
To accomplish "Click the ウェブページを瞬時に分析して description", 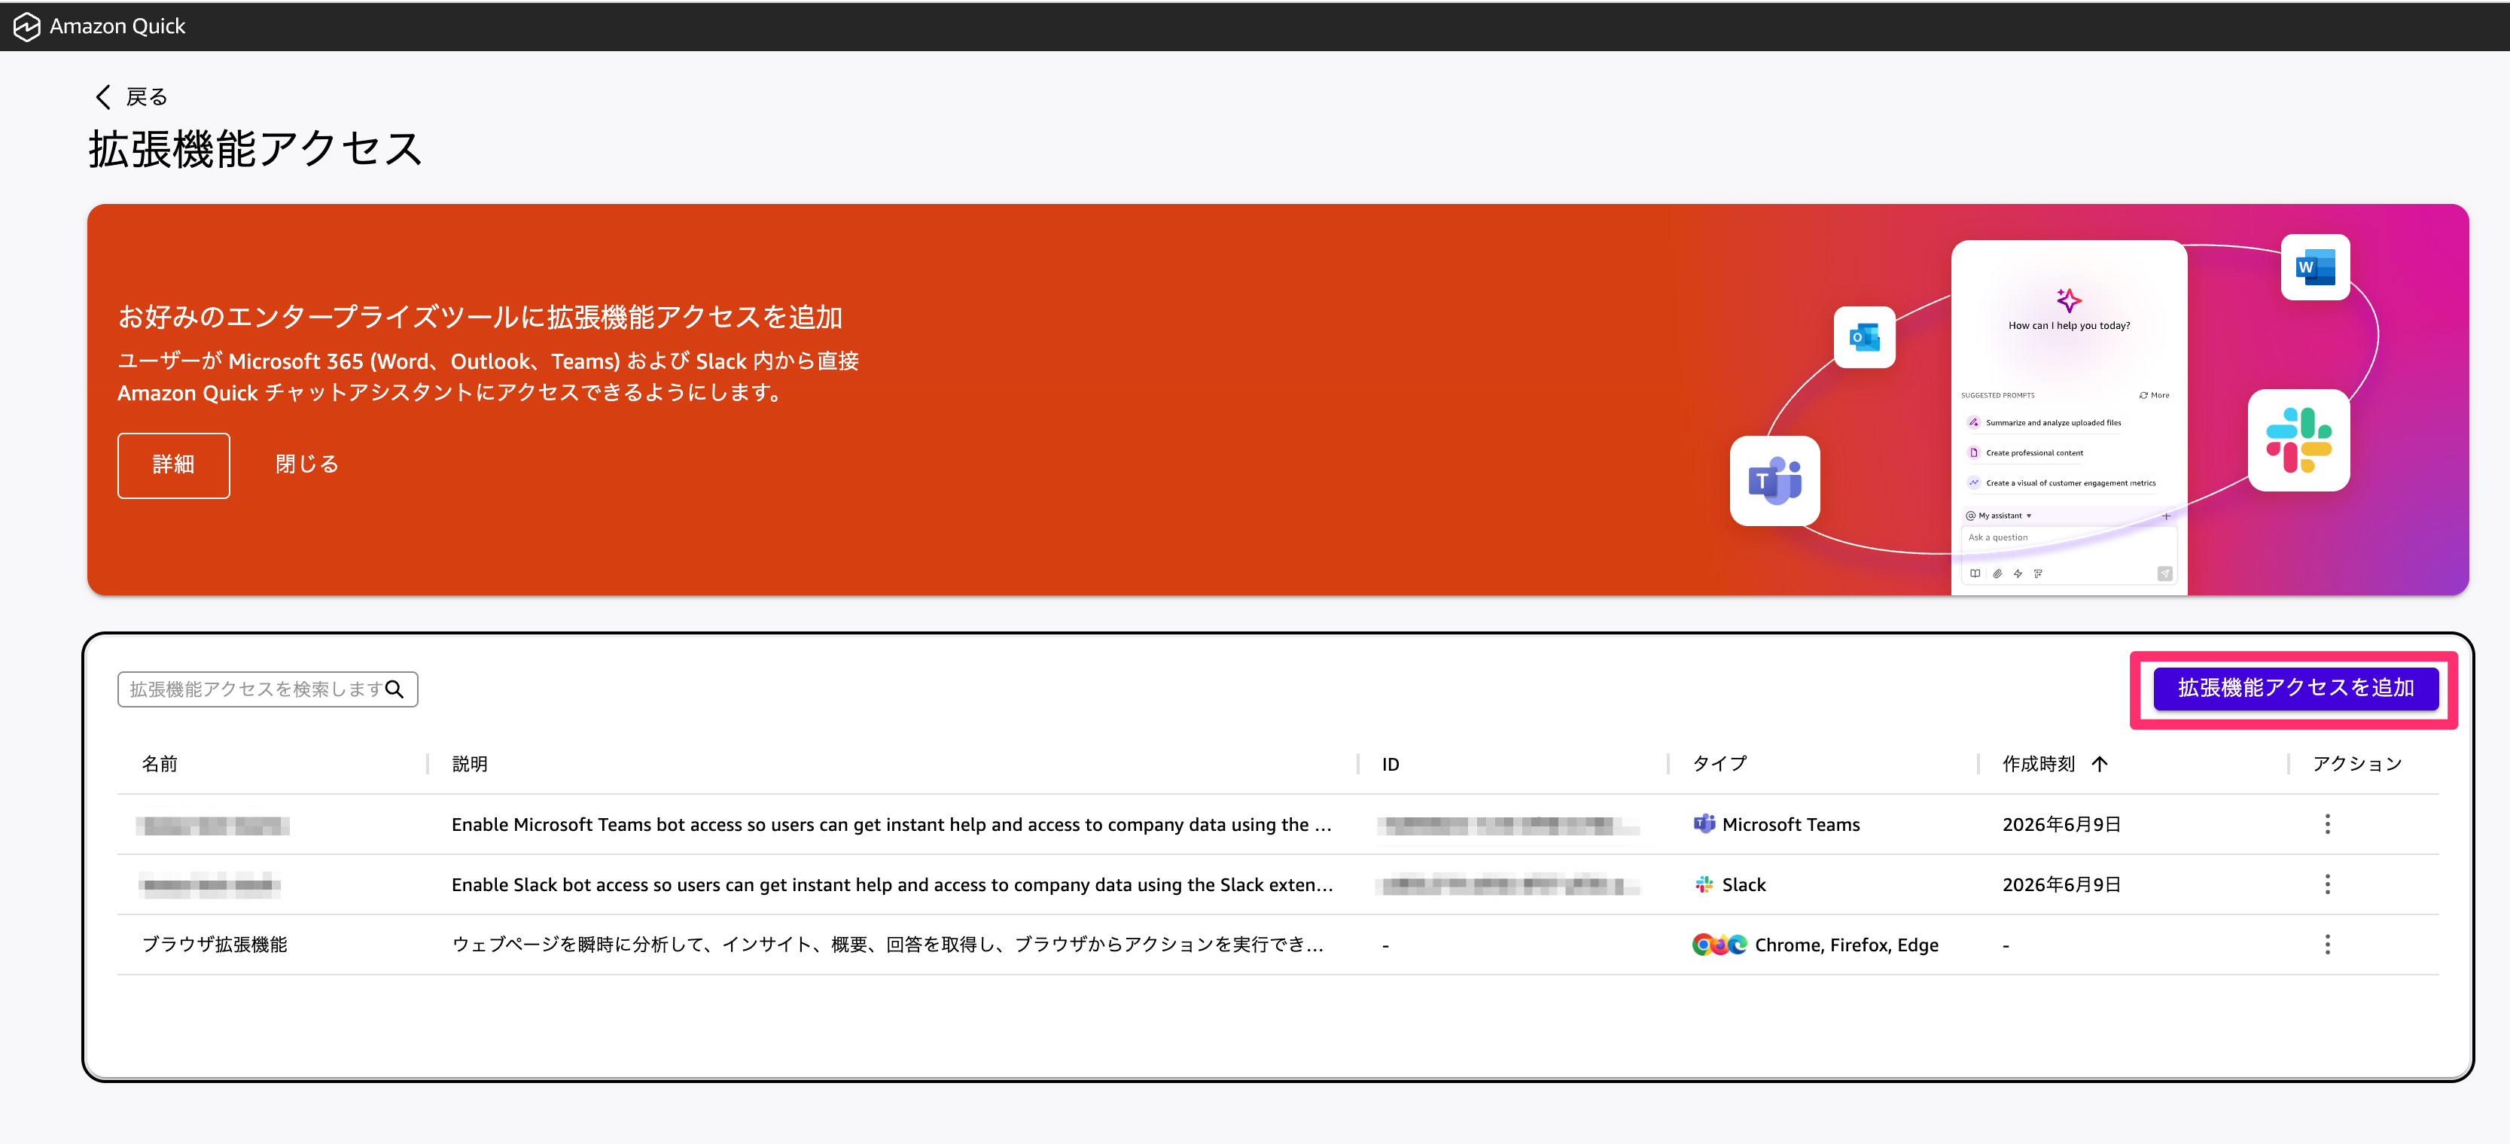I will coord(888,945).
